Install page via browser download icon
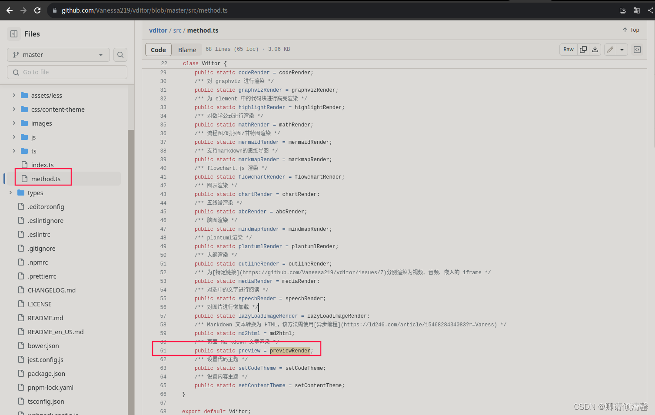 click(x=622, y=10)
